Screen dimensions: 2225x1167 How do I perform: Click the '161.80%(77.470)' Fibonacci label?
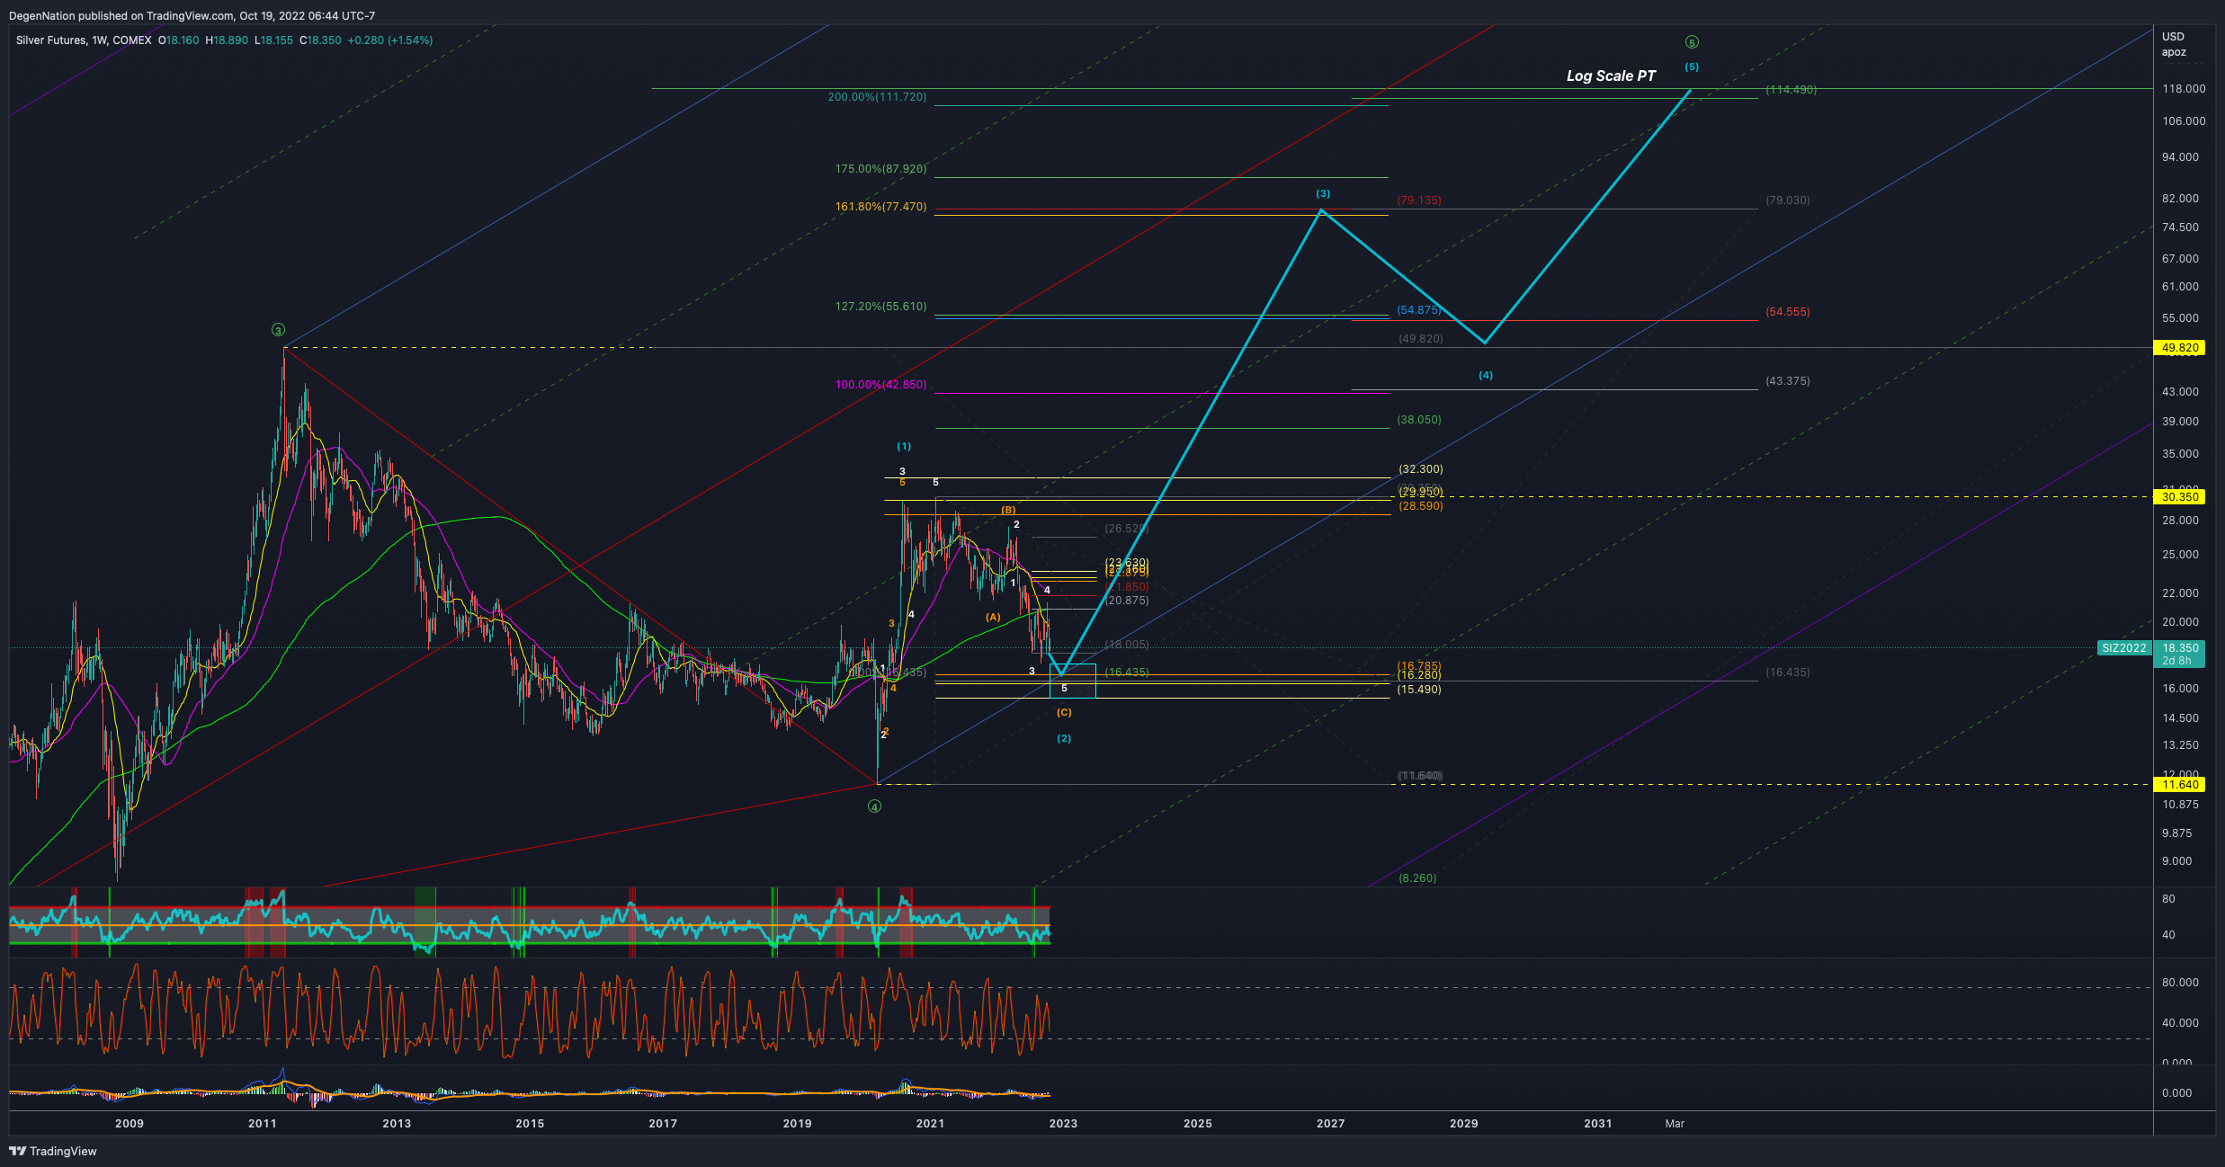point(880,206)
